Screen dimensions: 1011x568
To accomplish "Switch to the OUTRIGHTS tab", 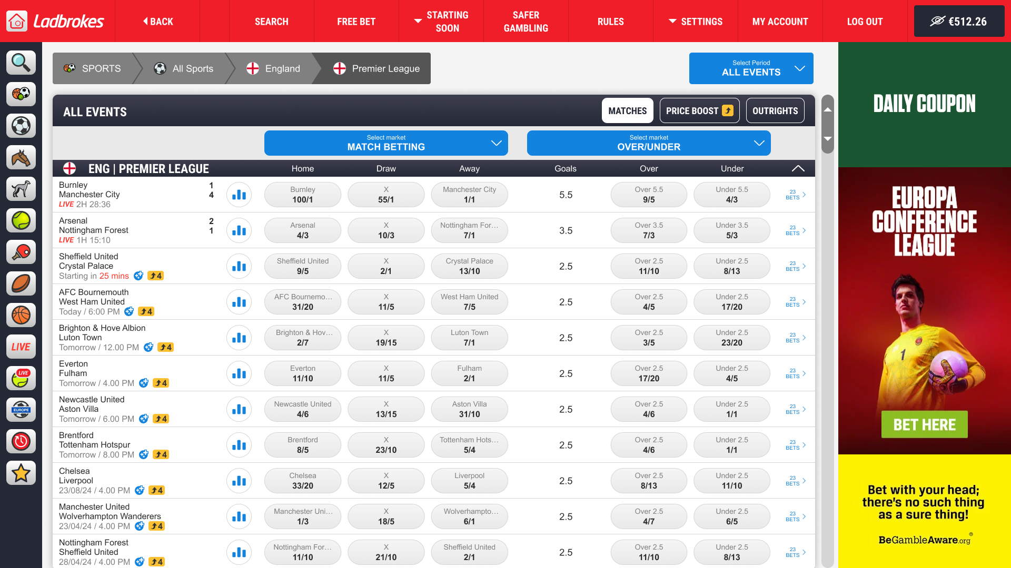I will pyautogui.click(x=775, y=110).
